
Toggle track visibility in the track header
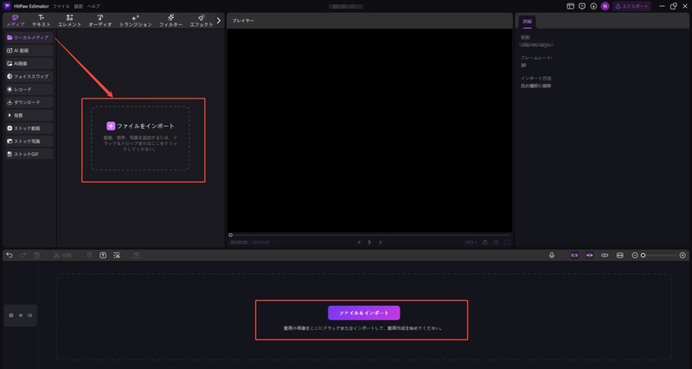click(20, 315)
